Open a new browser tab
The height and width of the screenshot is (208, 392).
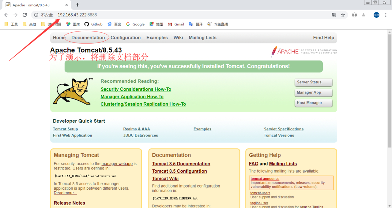(77, 5)
